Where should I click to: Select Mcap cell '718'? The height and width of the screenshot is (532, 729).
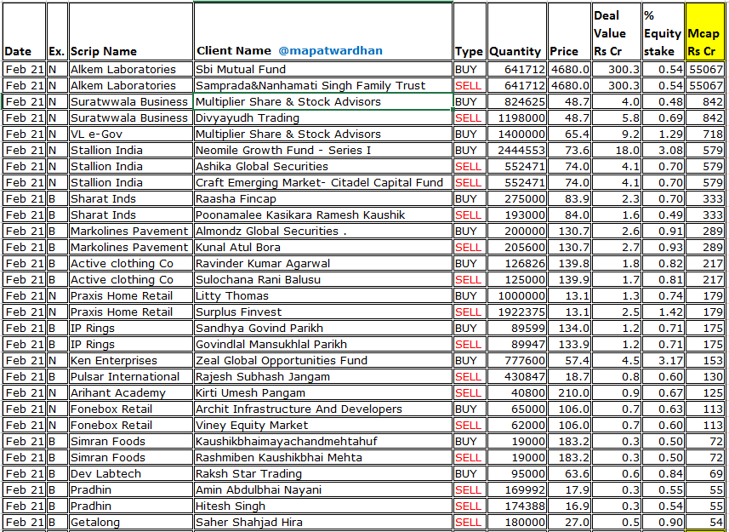[x=705, y=134]
